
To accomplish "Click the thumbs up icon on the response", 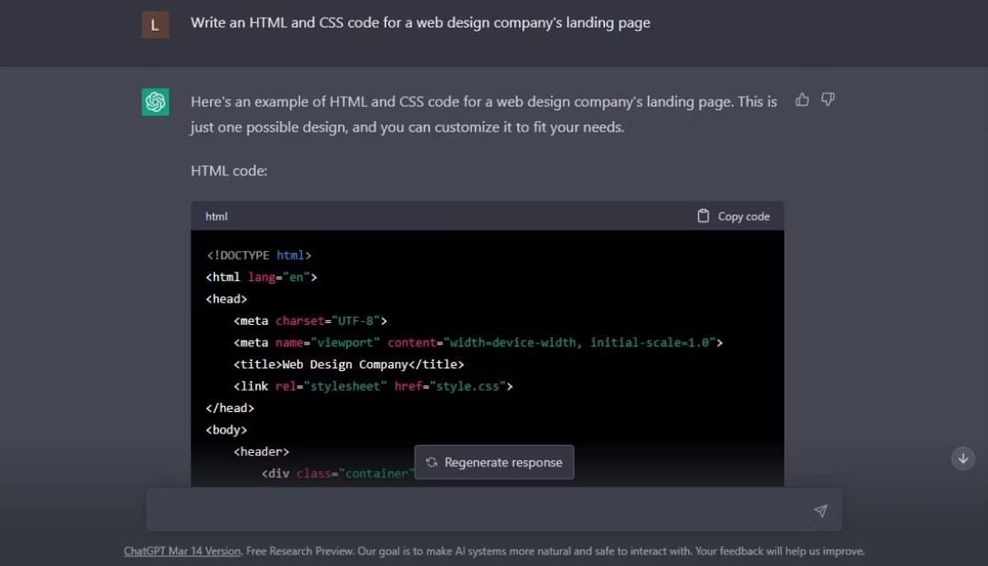I will pyautogui.click(x=802, y=100).
